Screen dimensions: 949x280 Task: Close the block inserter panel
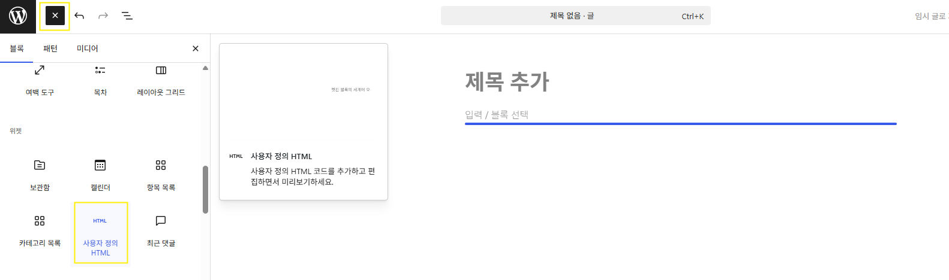point(195,48)
